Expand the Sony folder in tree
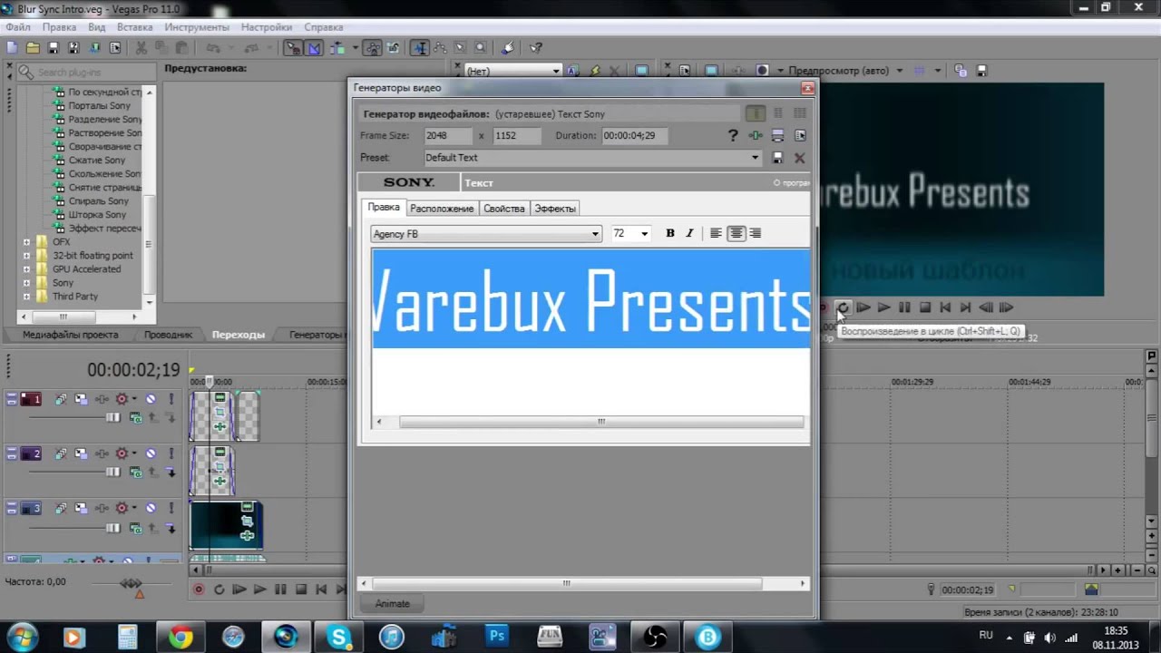1161x653 pixels. click(26, 283)
